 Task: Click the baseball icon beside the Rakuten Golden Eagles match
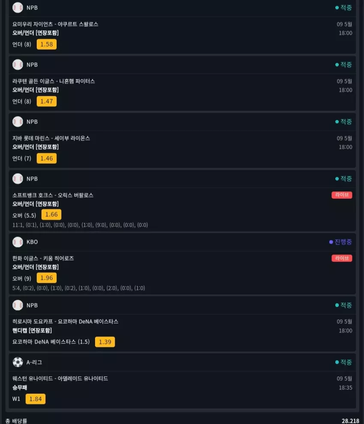[18, 65]
